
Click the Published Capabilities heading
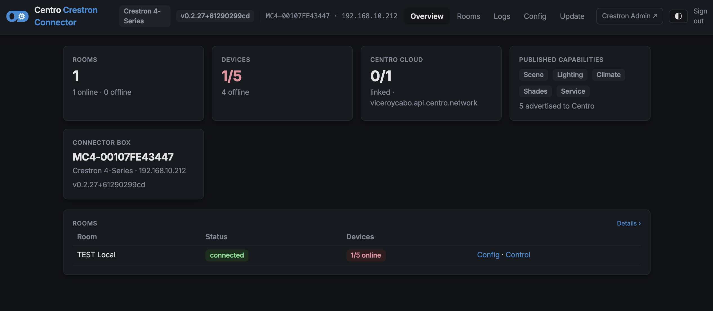(x=561, y=60)
